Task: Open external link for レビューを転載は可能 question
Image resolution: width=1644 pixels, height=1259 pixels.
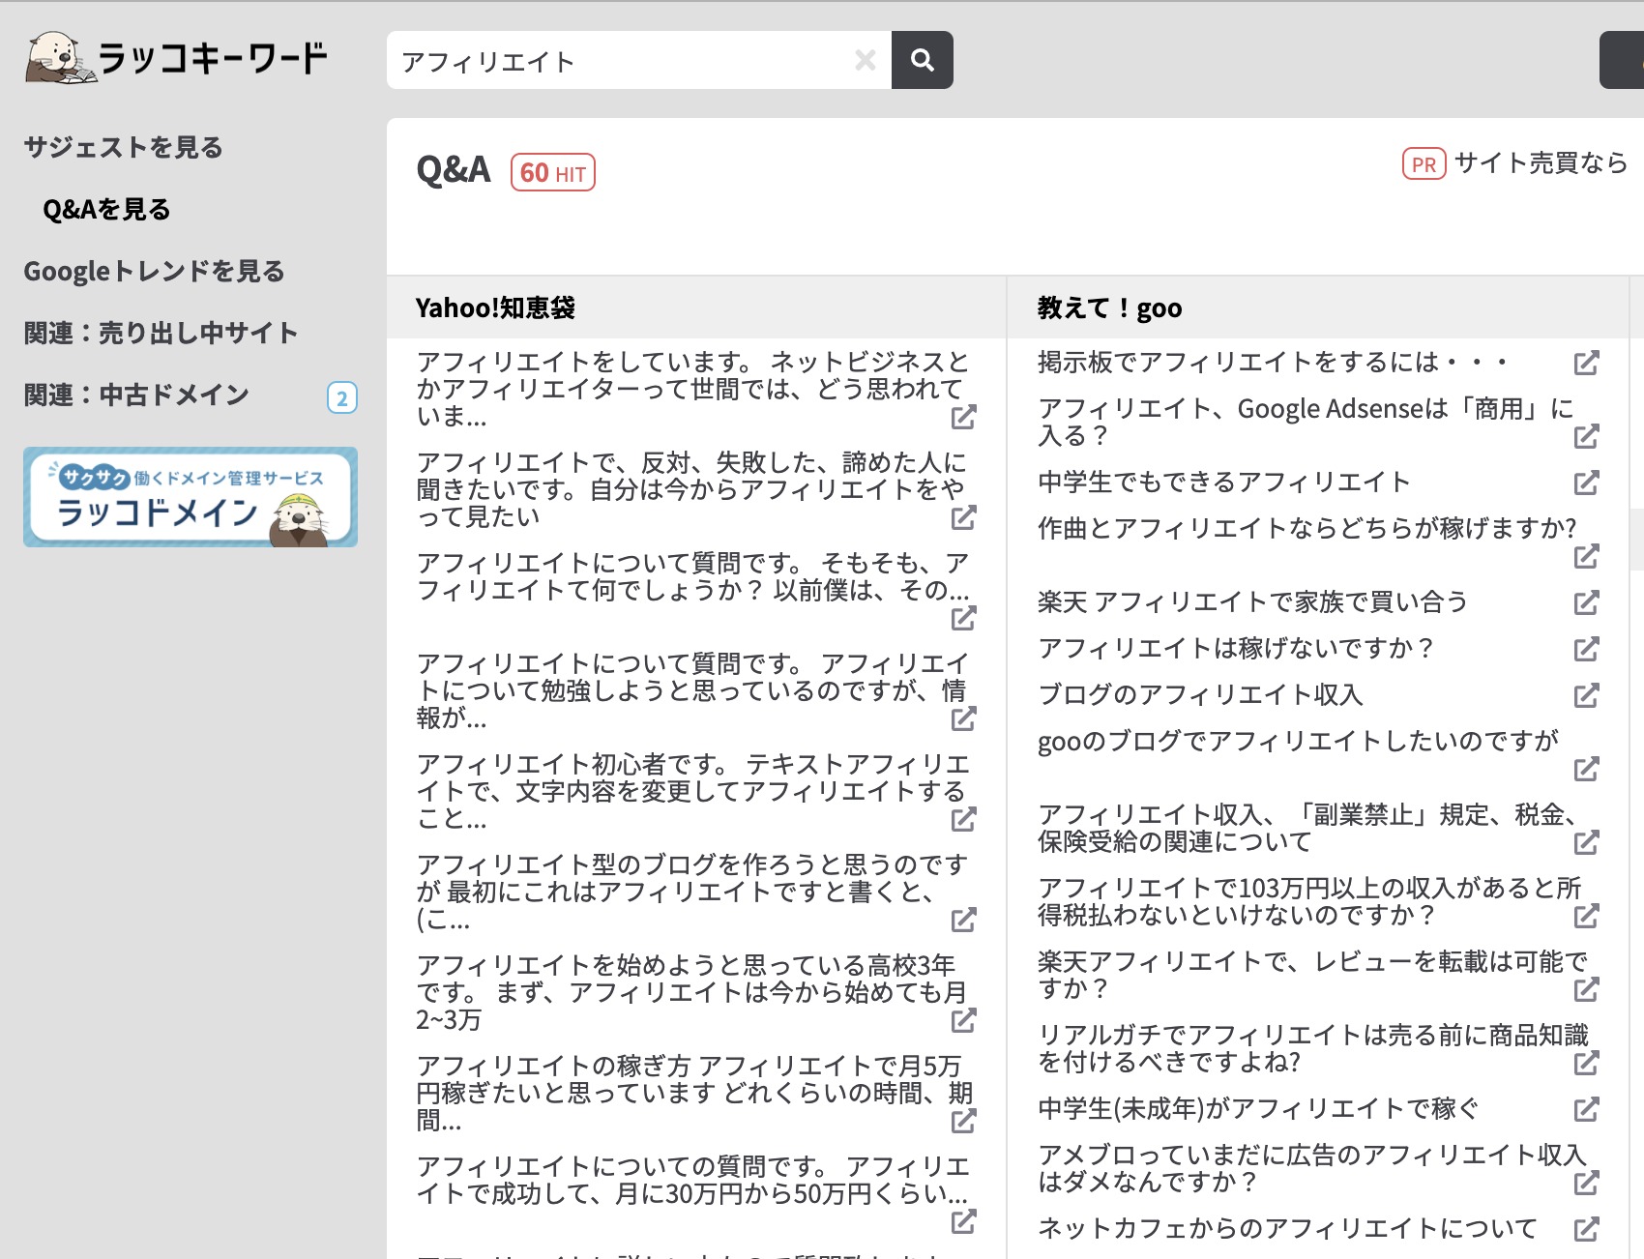Action: tap(1586, 989)
